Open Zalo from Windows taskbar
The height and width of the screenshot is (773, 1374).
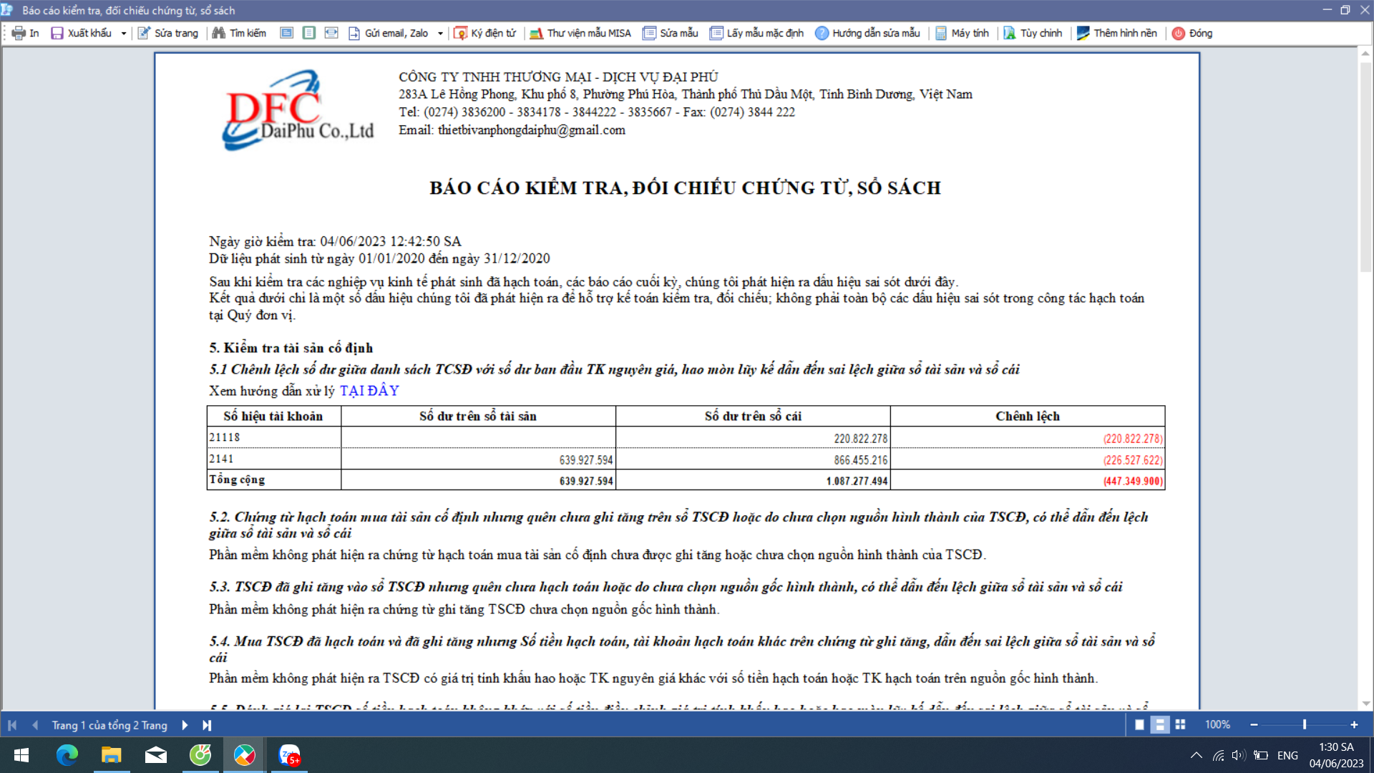coord(289,755)
